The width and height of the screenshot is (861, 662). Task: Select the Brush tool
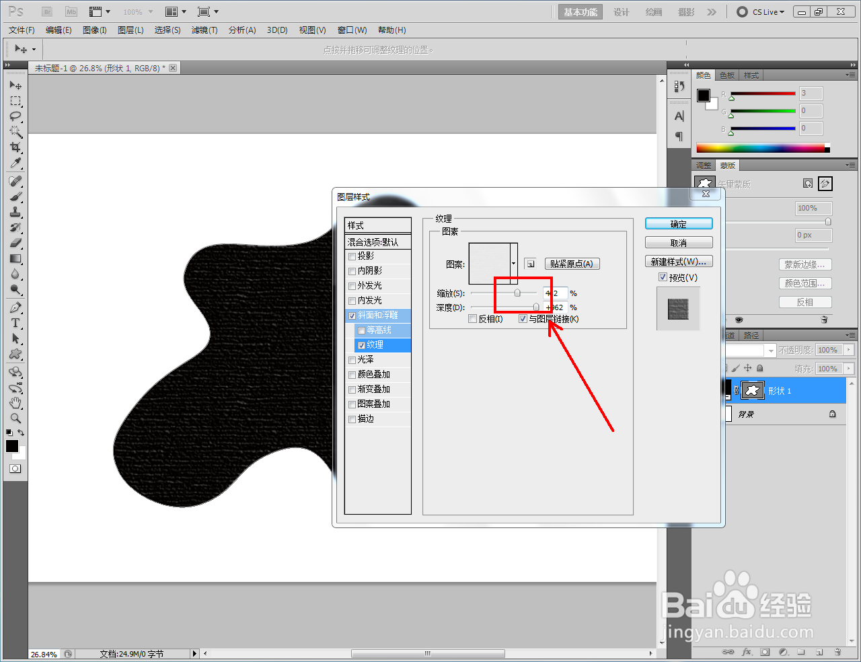pyautogui.click(x=15, y=196)
